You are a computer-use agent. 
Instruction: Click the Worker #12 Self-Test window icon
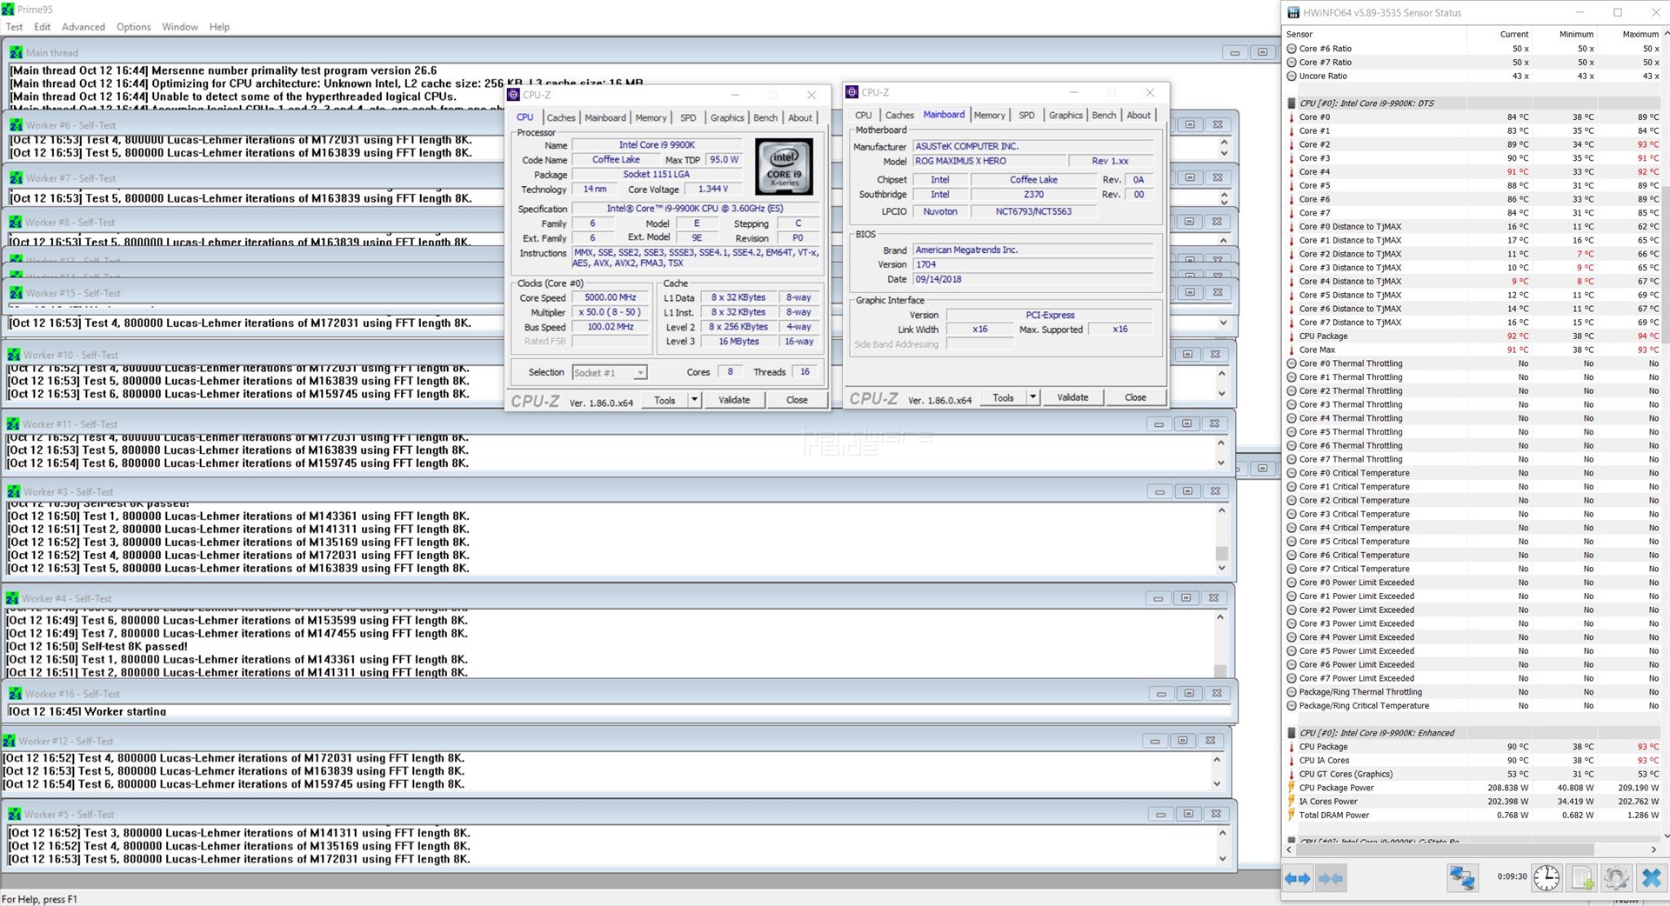[10, 742]
